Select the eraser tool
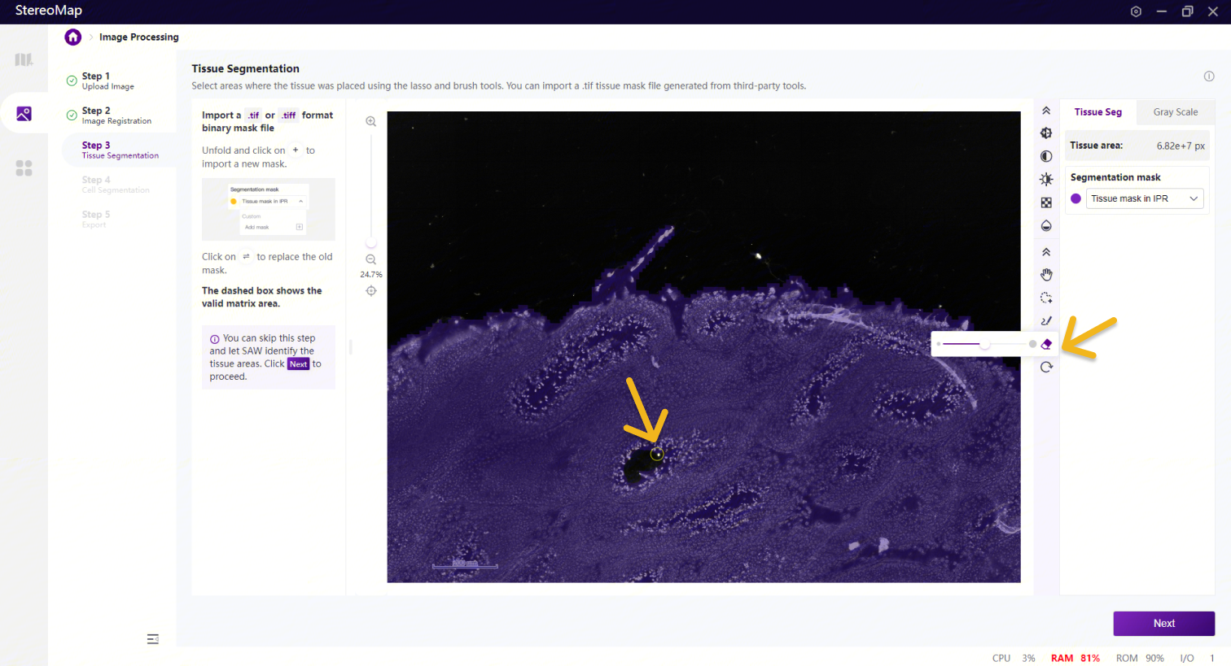1231x666 pixels. (x=1046, y=344)
